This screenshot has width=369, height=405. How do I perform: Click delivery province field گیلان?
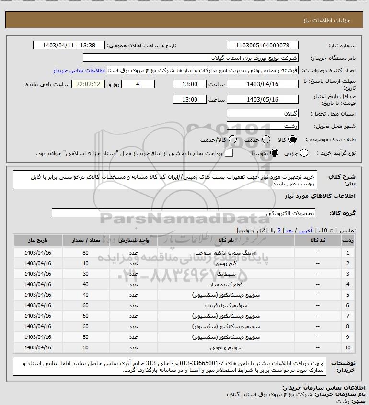pyautogui.click(x=262, y=114)
